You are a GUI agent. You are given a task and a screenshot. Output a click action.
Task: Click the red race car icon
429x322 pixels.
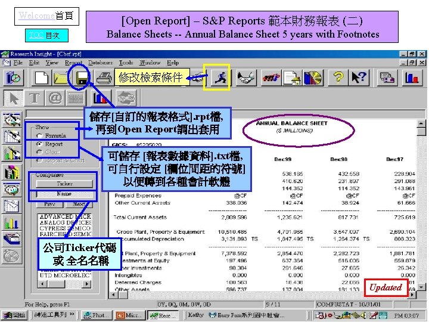pos(271,78)
